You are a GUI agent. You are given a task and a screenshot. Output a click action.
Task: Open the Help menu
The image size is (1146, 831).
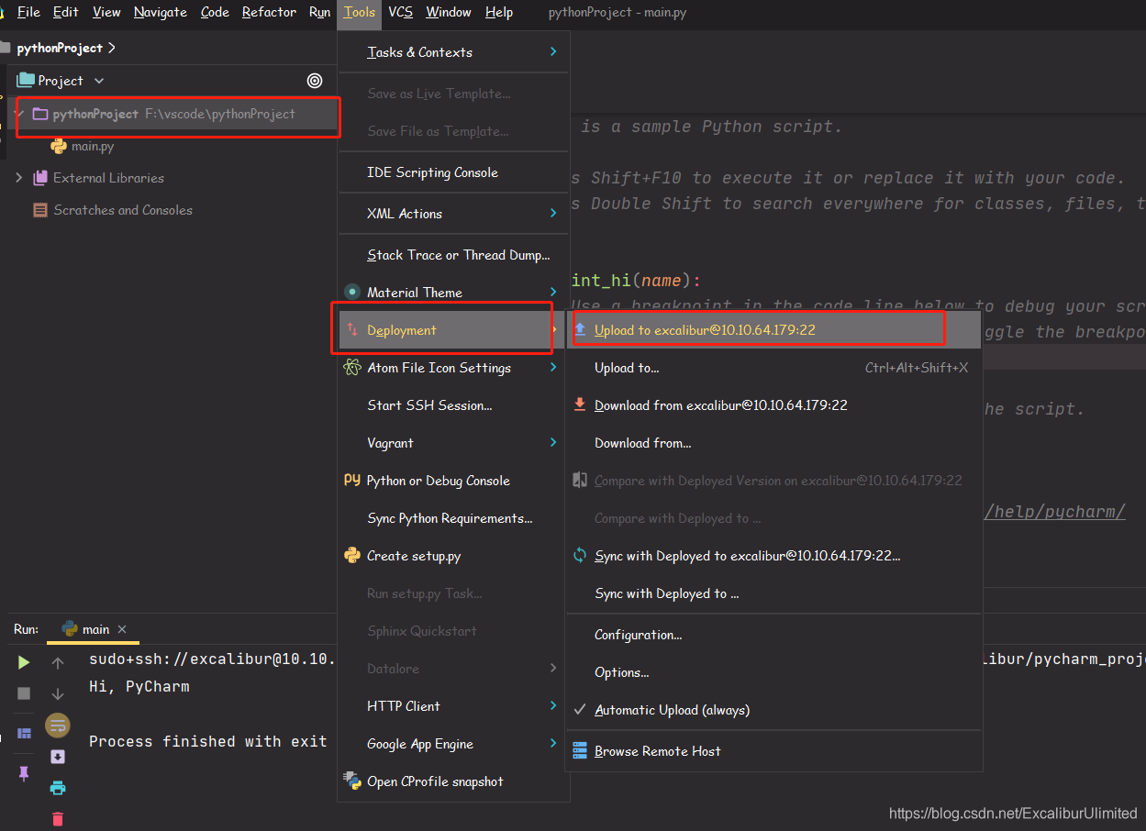(x=499, y=12)
